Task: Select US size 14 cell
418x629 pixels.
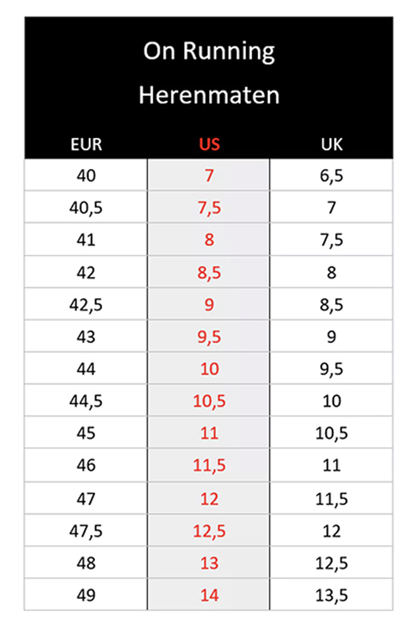Action: pos(209,594)
